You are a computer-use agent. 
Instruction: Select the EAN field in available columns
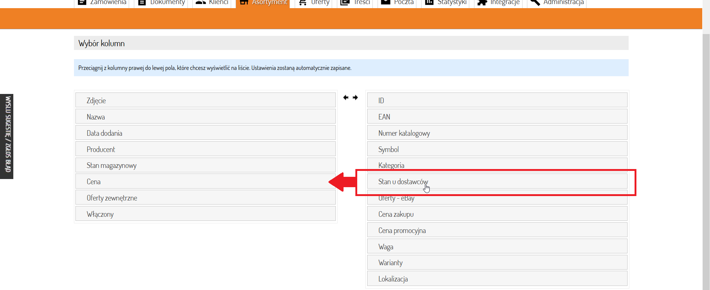point(497,117)
